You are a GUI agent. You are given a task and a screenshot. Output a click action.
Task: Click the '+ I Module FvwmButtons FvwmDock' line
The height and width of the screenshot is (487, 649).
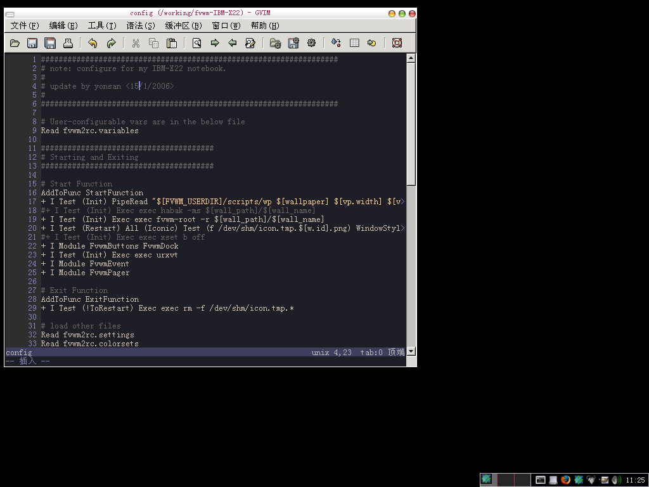110,246
